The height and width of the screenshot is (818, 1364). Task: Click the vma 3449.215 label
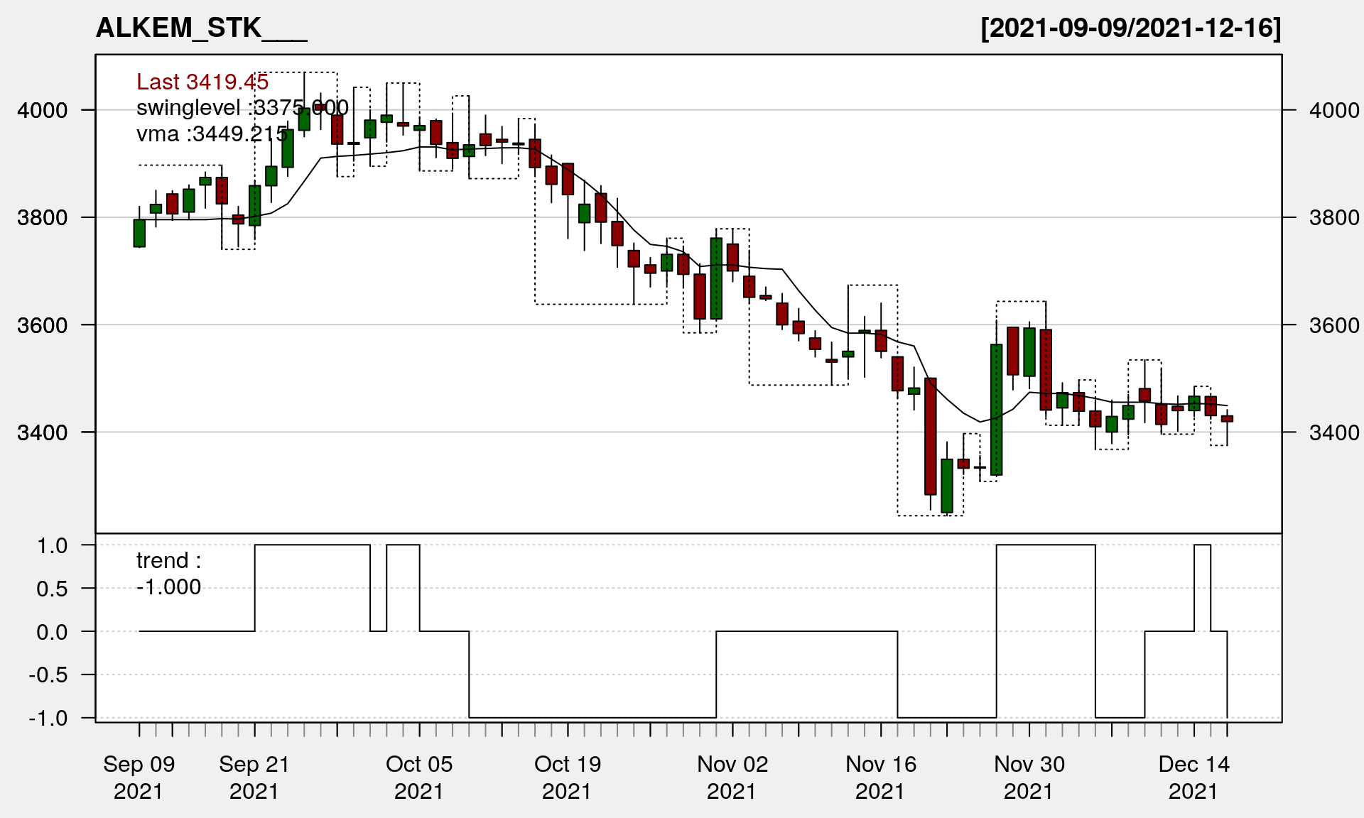pos(212,134)
